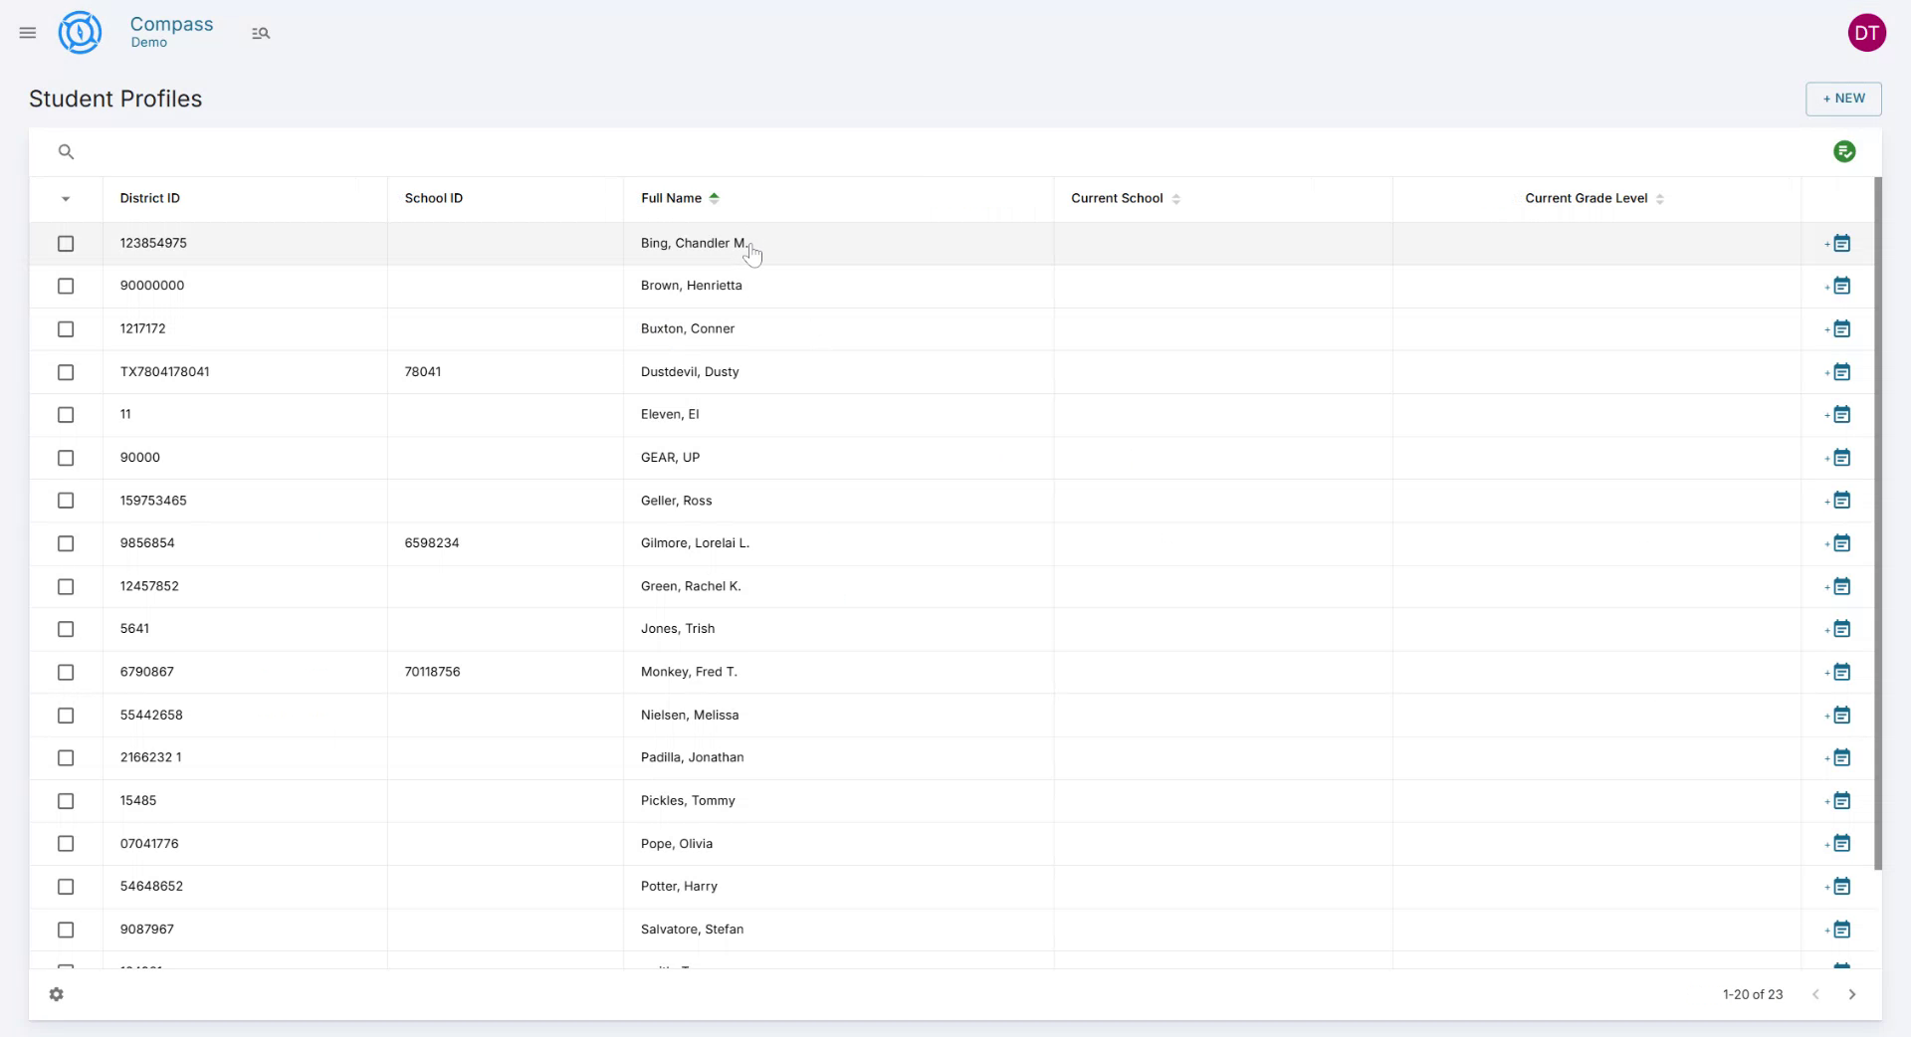Open Gilmore, Lorelai L. student profile

695,543
